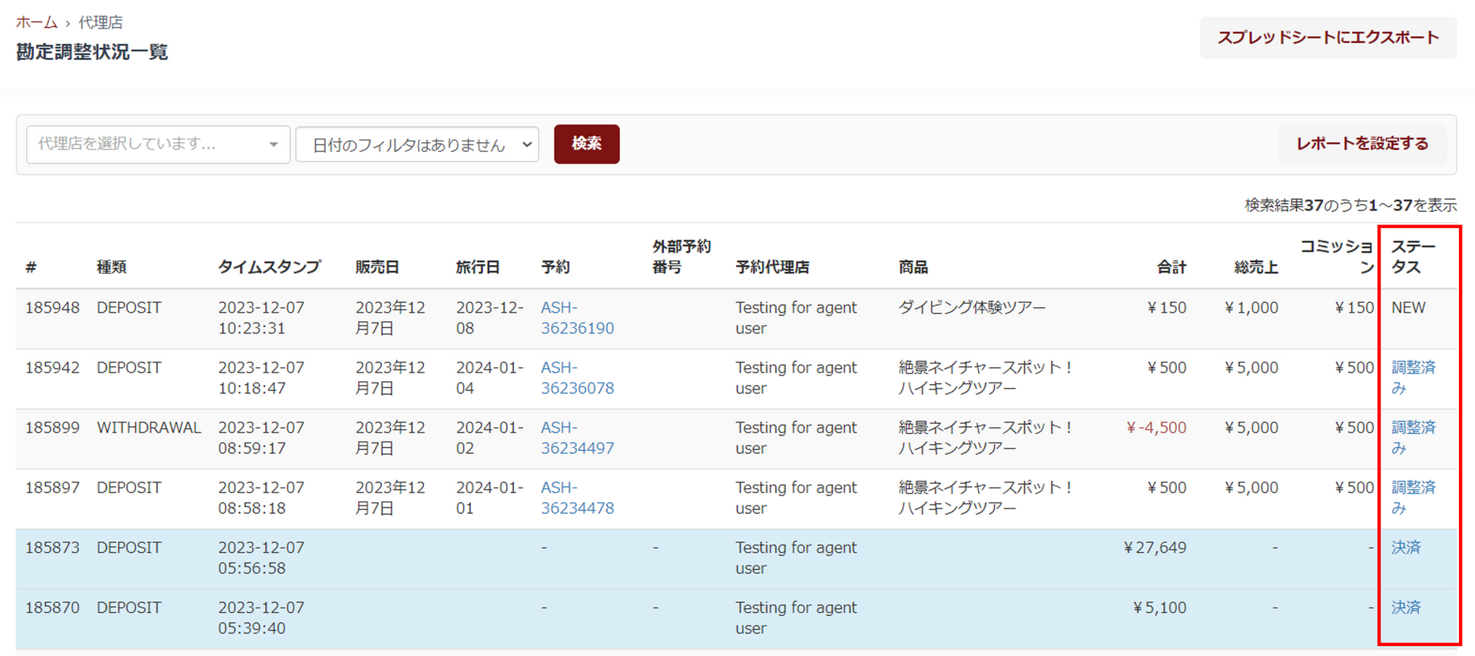Click the 代理店 breadcrumb item
1475x656 pixels.
(100, 22)
